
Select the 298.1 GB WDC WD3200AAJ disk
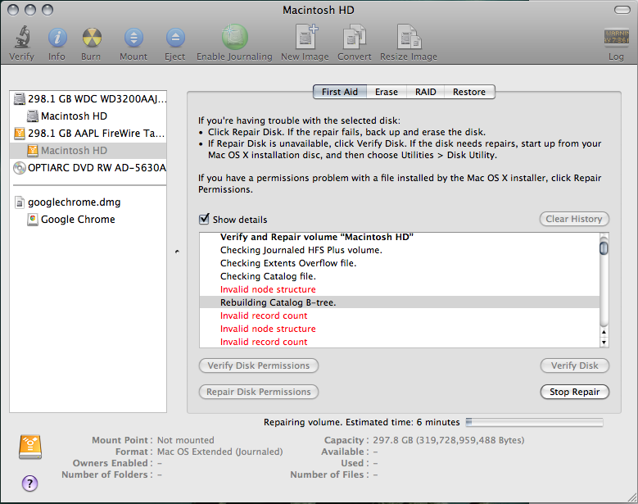(x=88, y=99)
